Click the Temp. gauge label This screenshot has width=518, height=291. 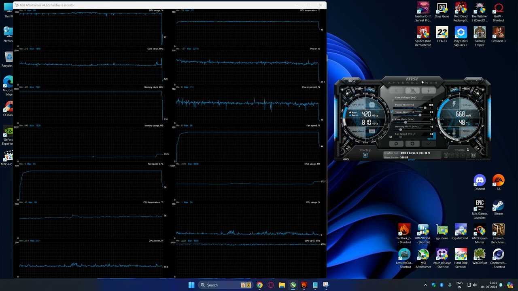click(466, 131)
